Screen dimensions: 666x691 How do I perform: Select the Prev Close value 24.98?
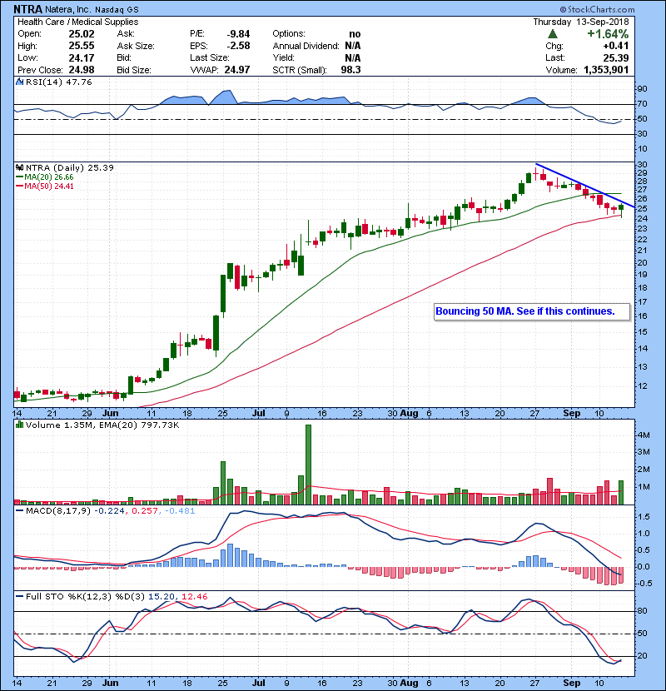click(82, 70)
